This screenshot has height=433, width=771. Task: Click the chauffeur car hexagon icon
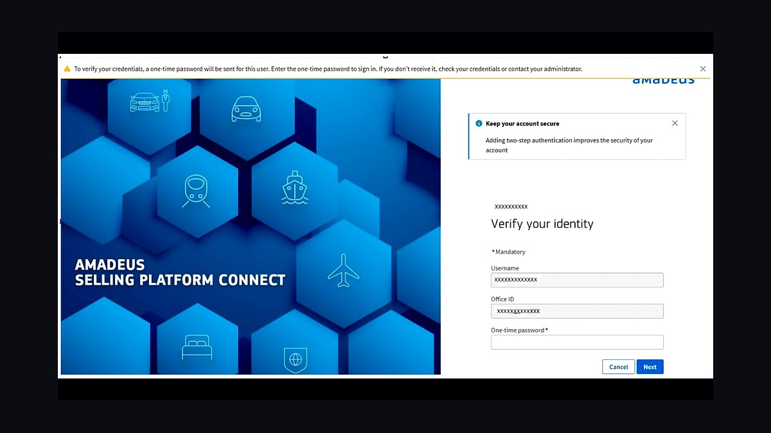(149, 101)
